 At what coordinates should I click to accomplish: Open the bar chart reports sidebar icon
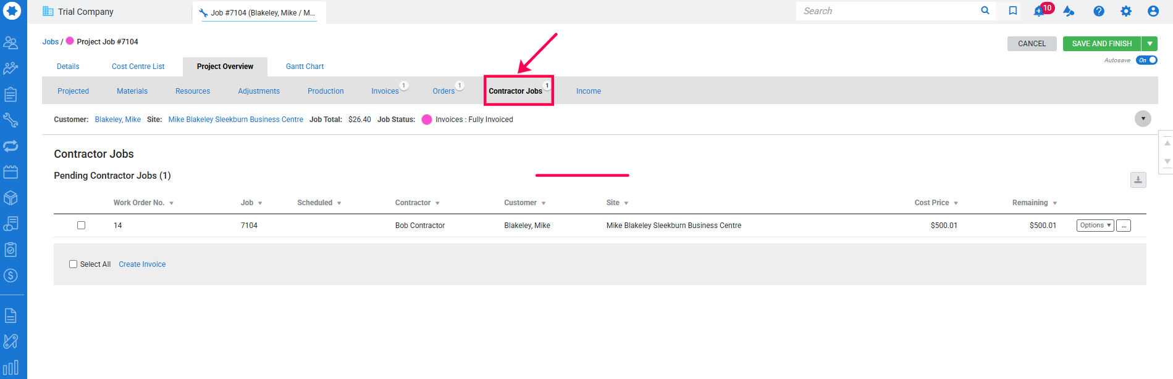pos(11,368)
